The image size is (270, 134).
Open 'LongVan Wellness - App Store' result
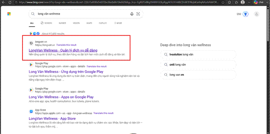tap(52, 119)
